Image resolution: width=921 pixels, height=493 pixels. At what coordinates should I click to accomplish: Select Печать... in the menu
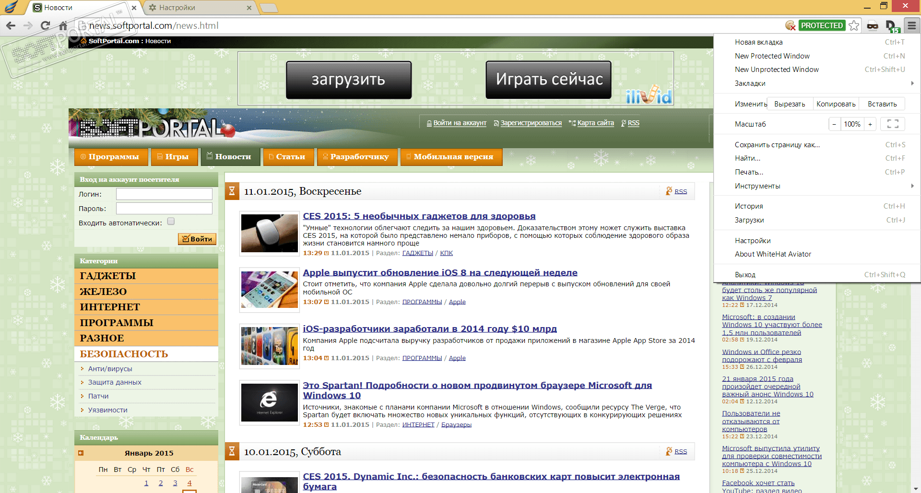817,172
